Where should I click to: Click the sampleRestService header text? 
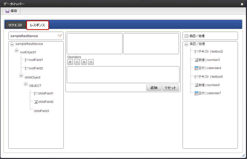click(x=24, y=36)
